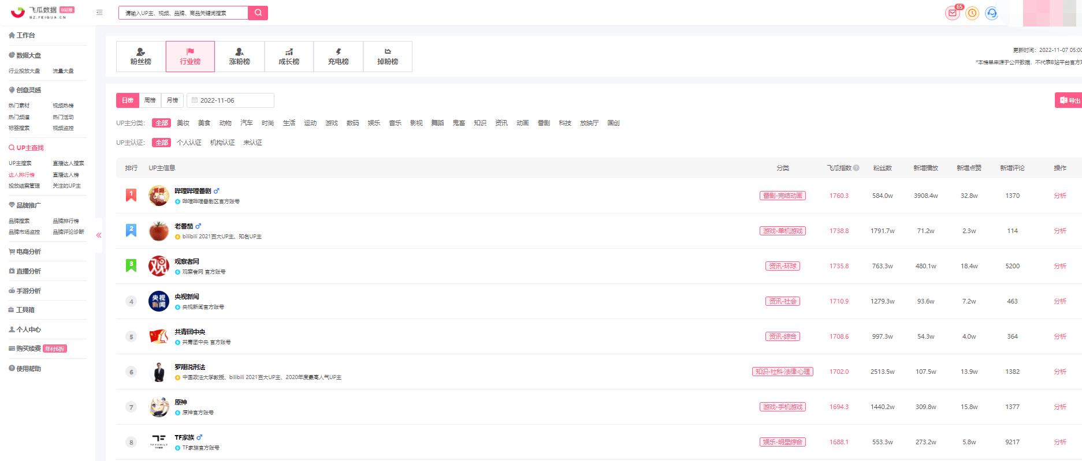Collapse sidebar with double chevron icon

[x=99, y=235]
